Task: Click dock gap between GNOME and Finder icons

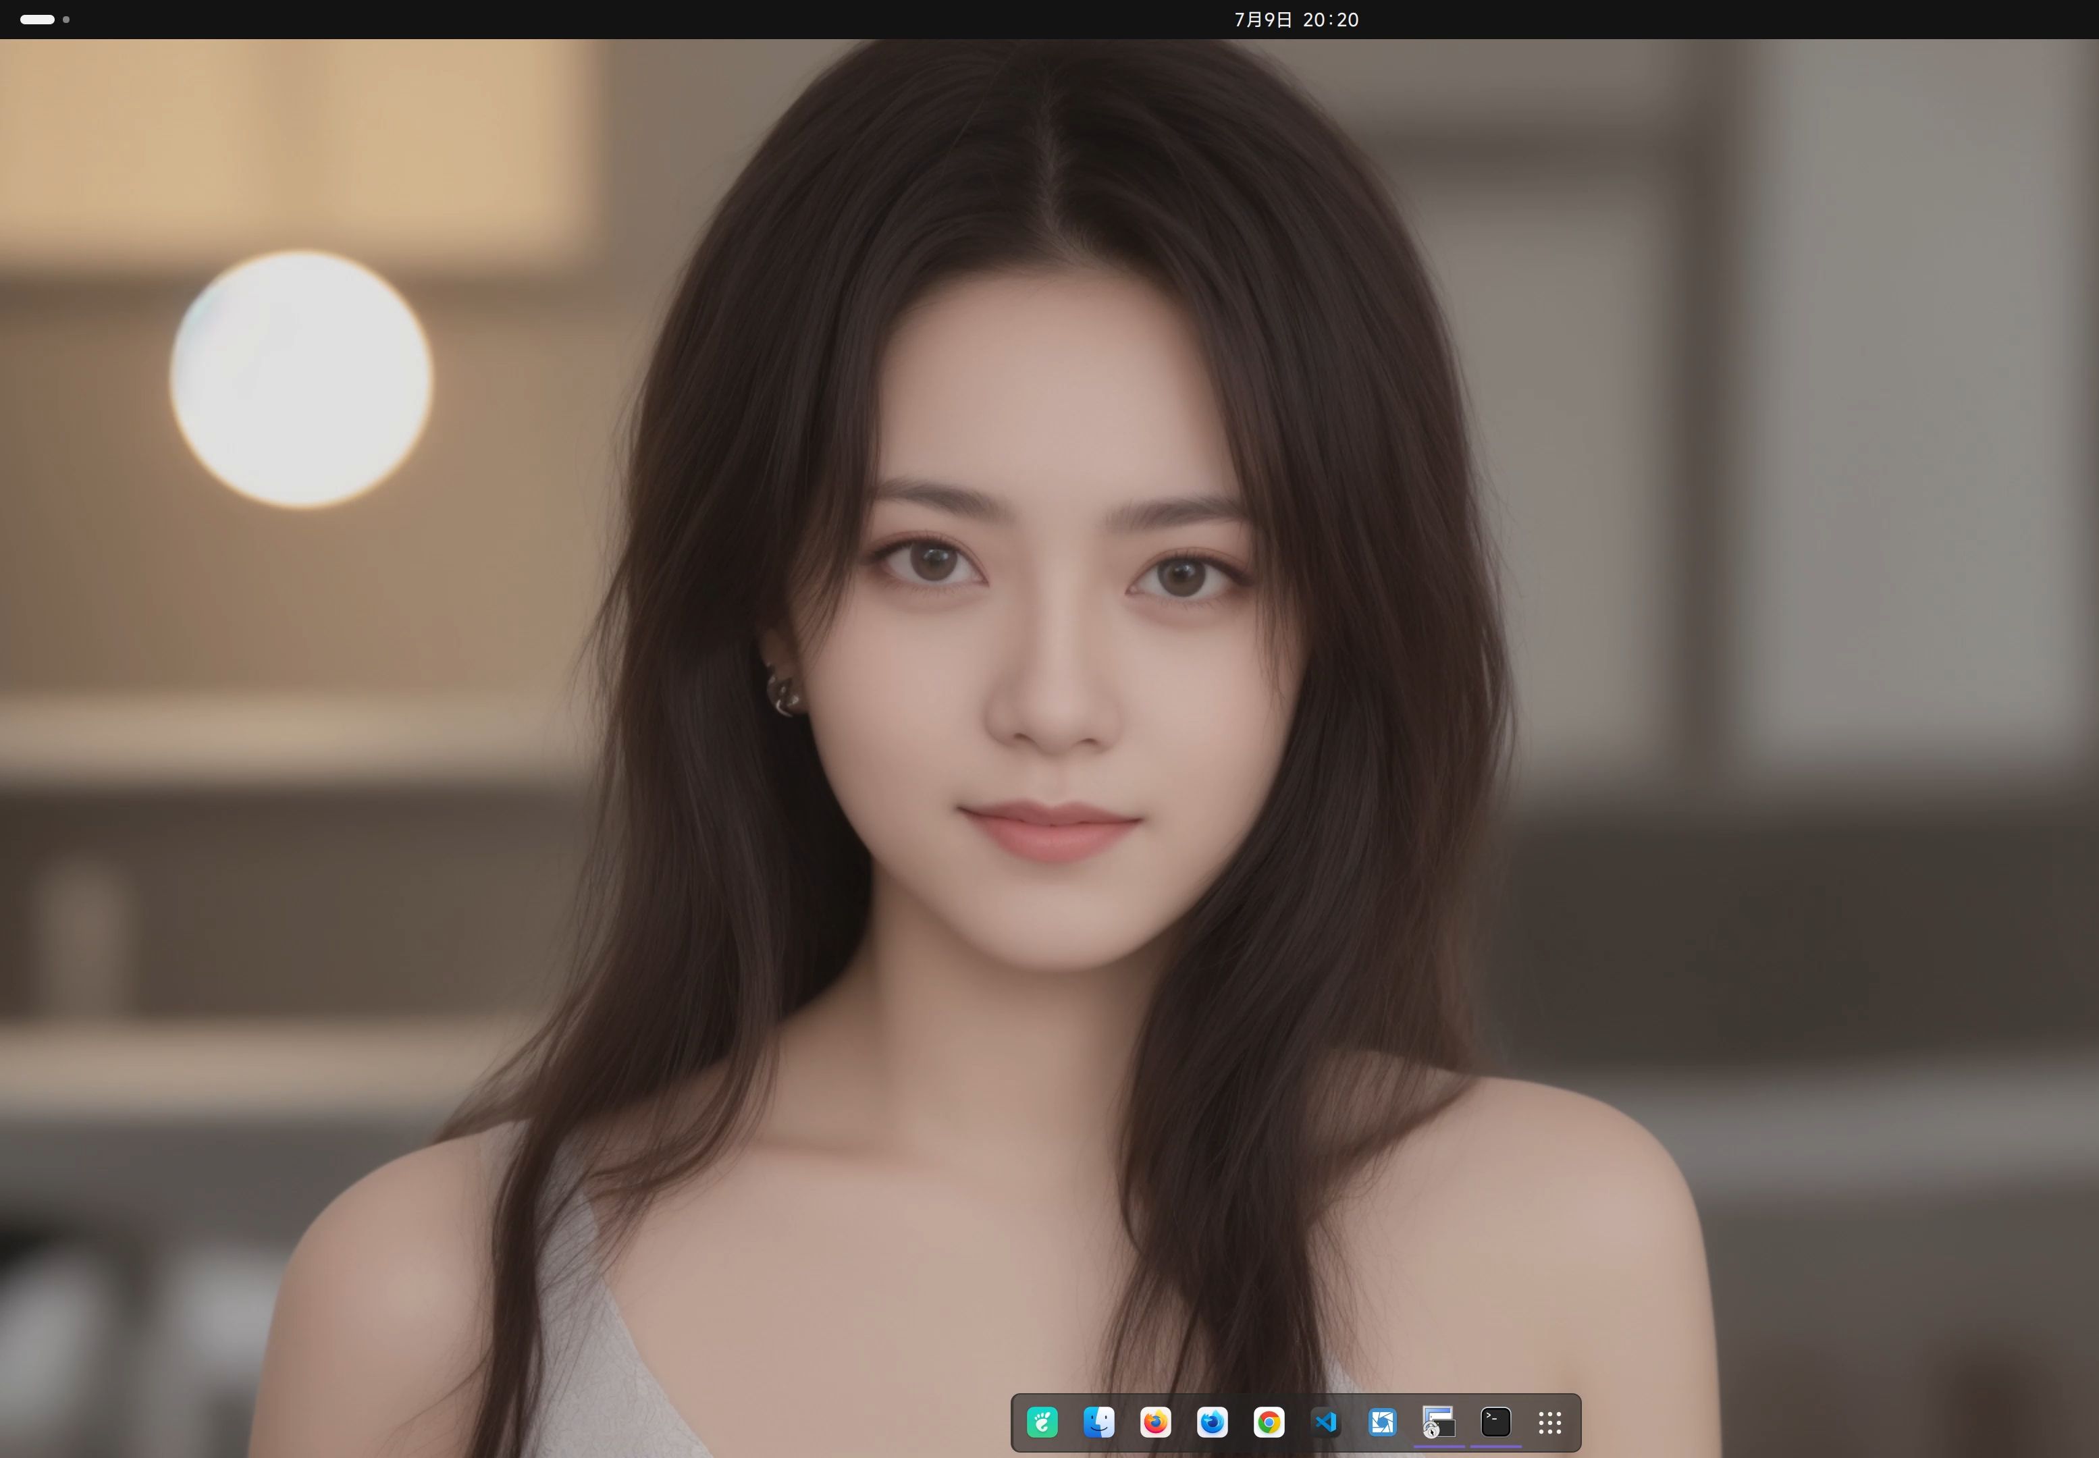Action: click(1070, 1422)
